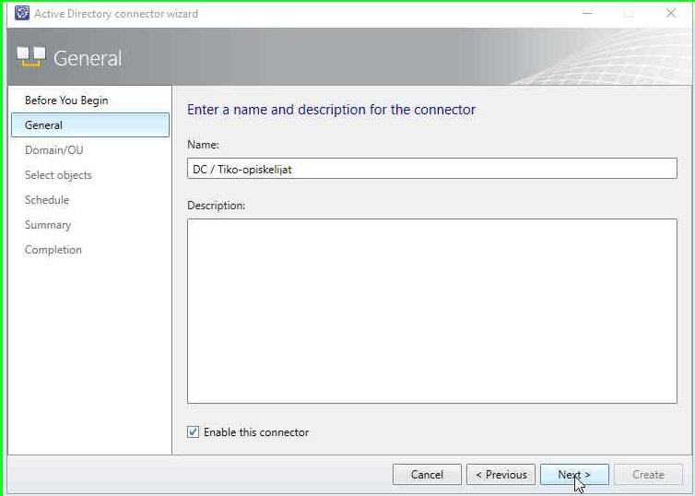Screen dimensions: 695x496
Task: Switch to the Schedule step
Action: click(x=46, y=199)
